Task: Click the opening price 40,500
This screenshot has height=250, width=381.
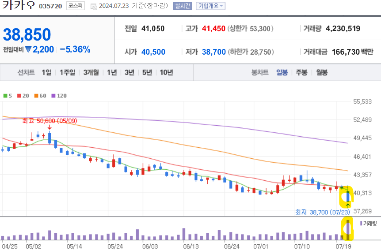Action: click(153, 52)
